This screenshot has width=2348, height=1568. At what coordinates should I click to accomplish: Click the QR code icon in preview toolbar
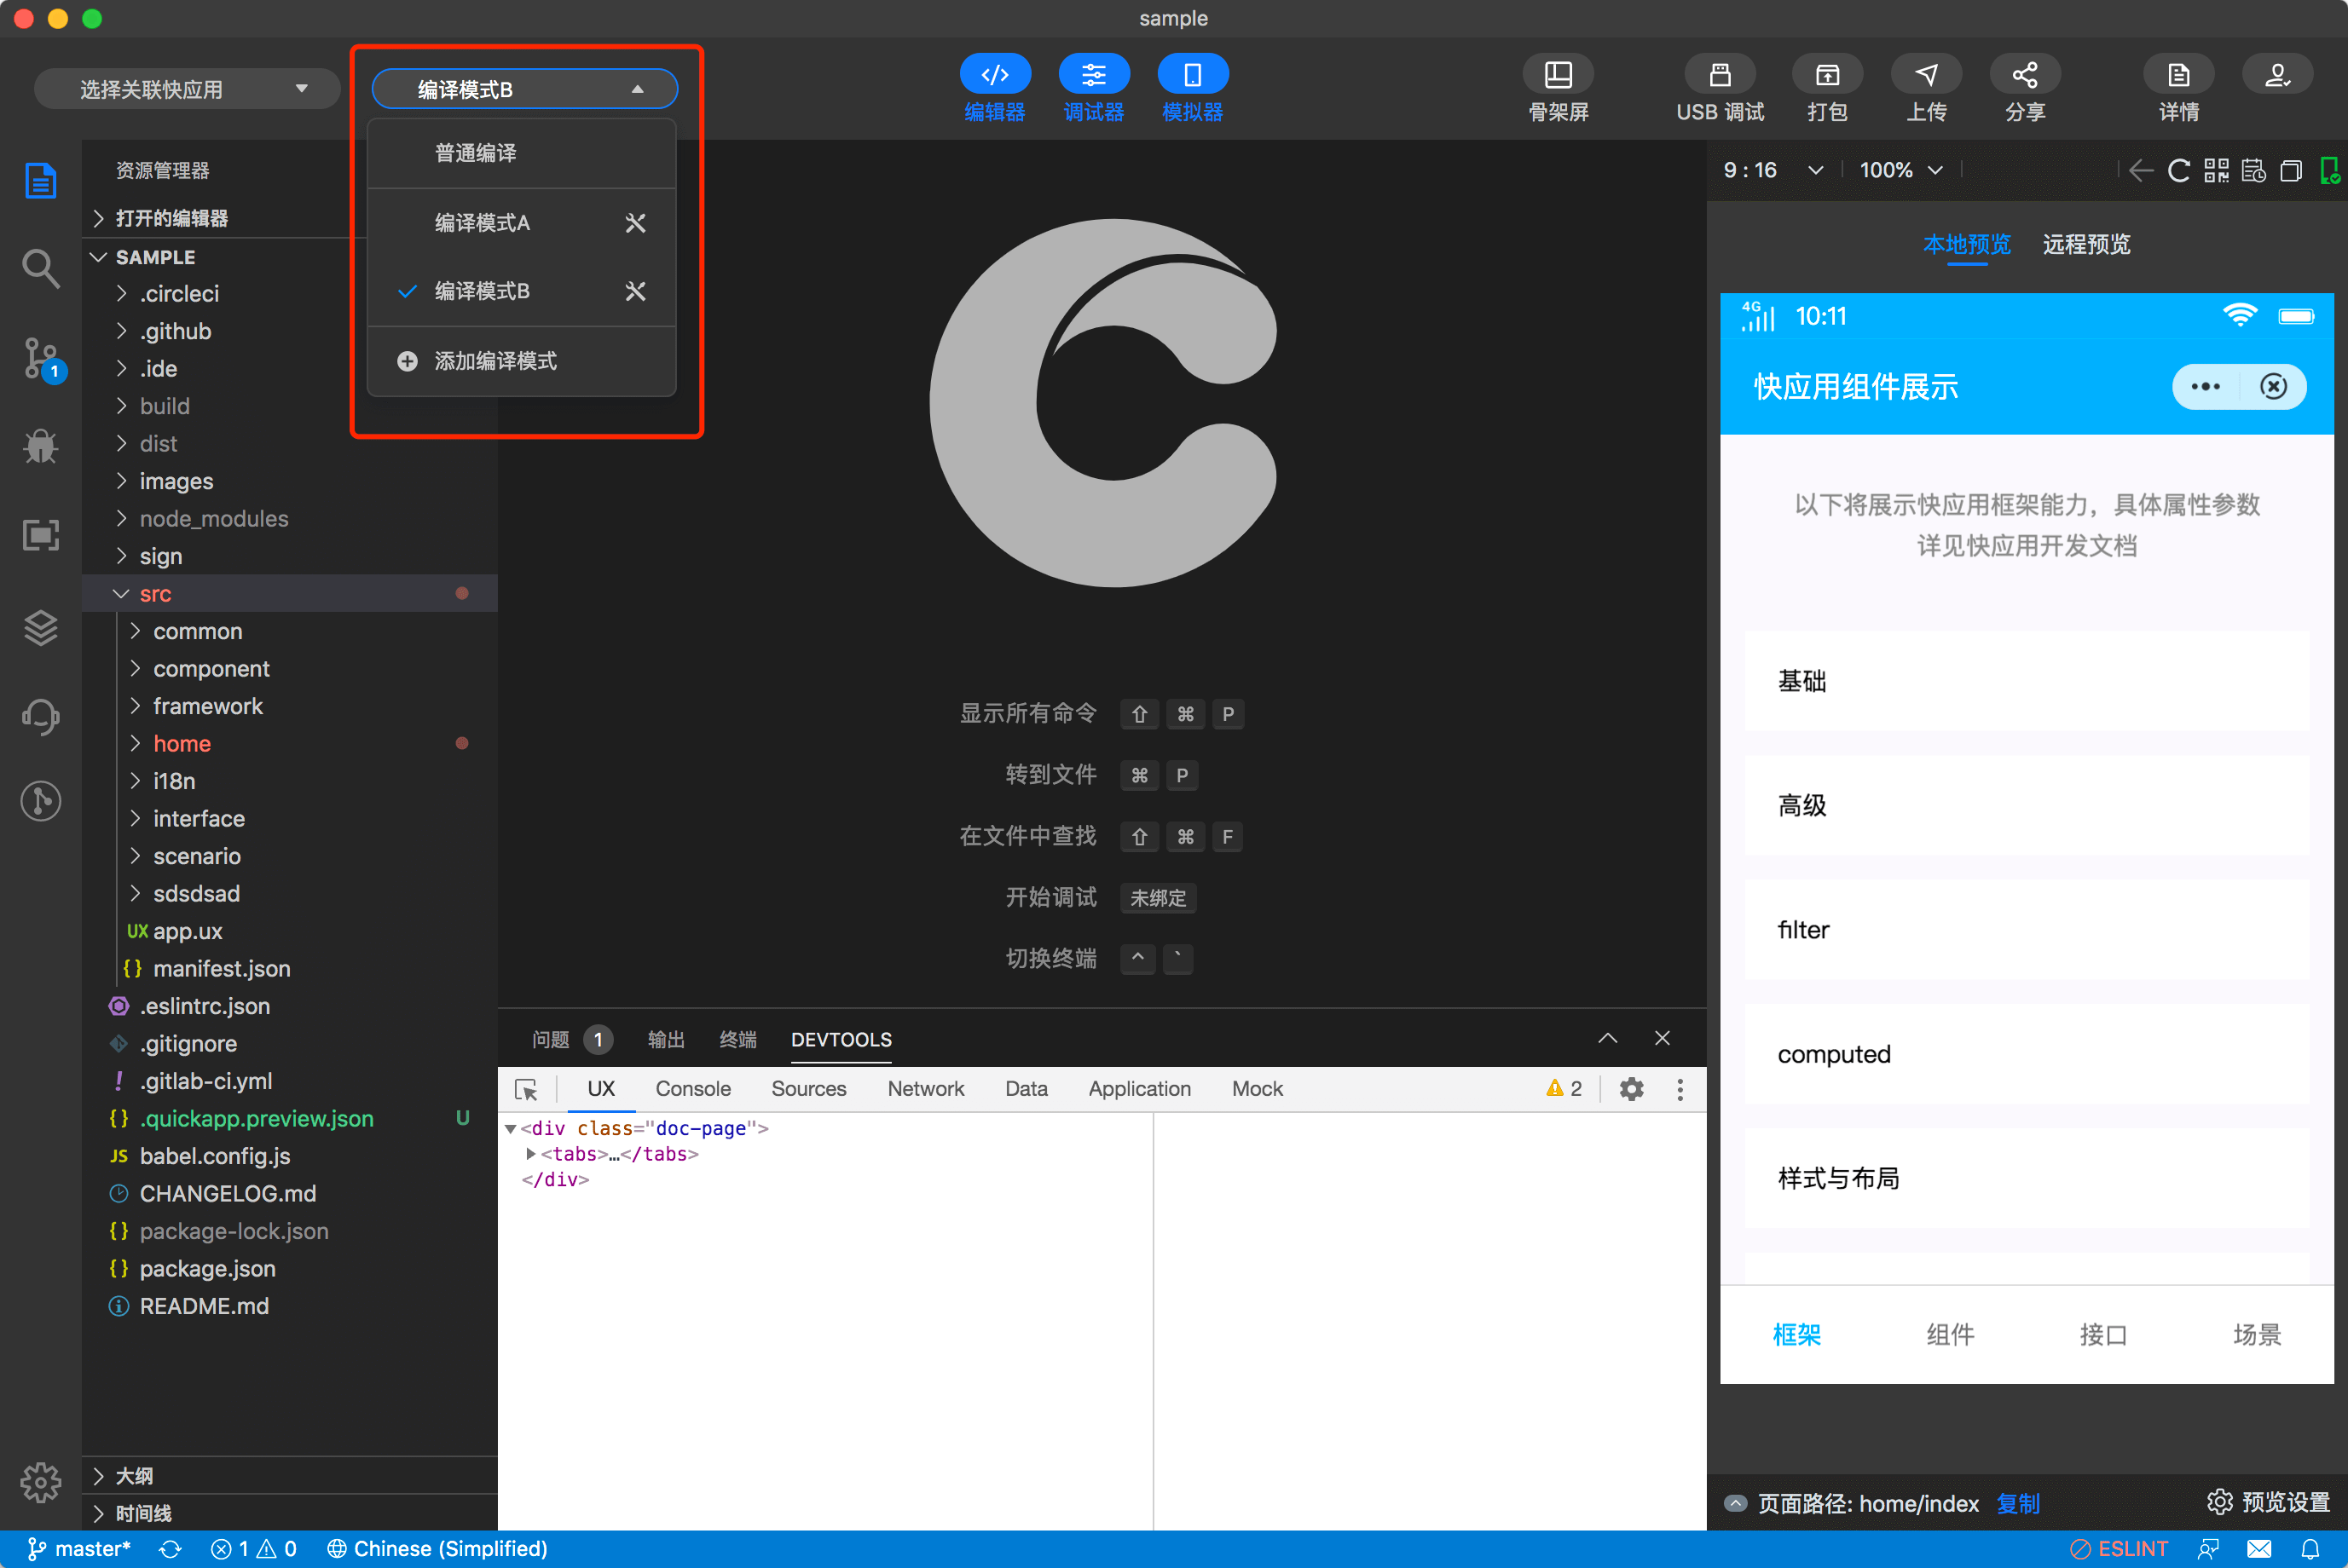pyautogui.click(x=2216, y=170)
